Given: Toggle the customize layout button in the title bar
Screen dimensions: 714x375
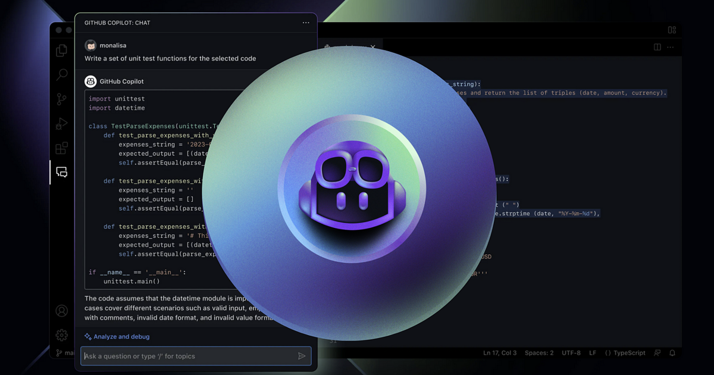Looking at the screenshot, I should [672, 30].
